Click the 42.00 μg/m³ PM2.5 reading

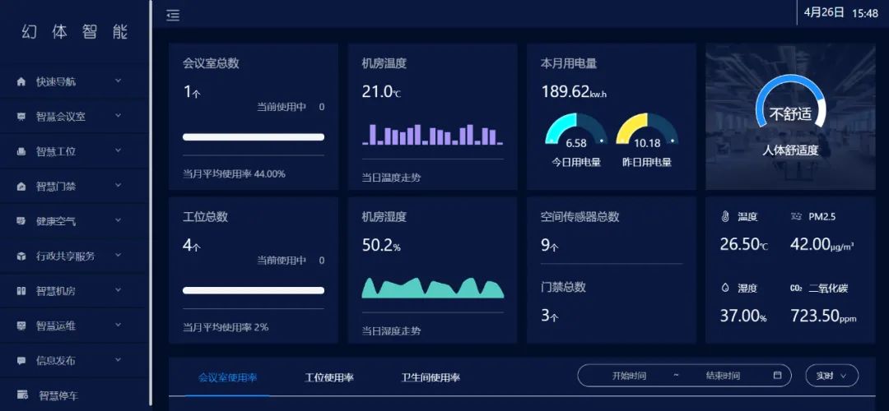pyautogui.click(x=822, y=245)
